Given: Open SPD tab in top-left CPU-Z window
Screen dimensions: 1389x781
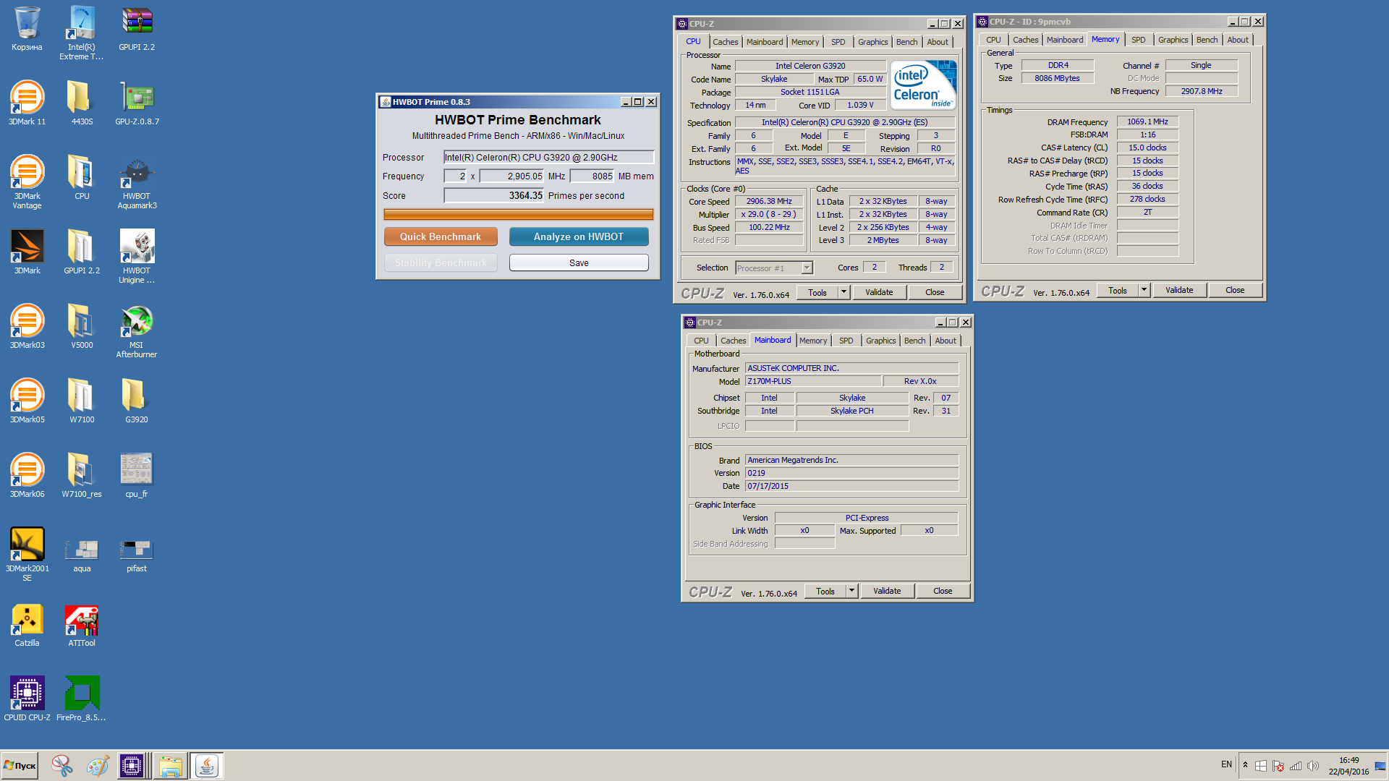Looking at the screenshot, I should point(838,42).
